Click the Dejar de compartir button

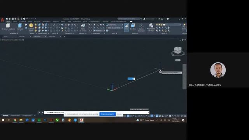pyautogui.click(x=107, y=114)
